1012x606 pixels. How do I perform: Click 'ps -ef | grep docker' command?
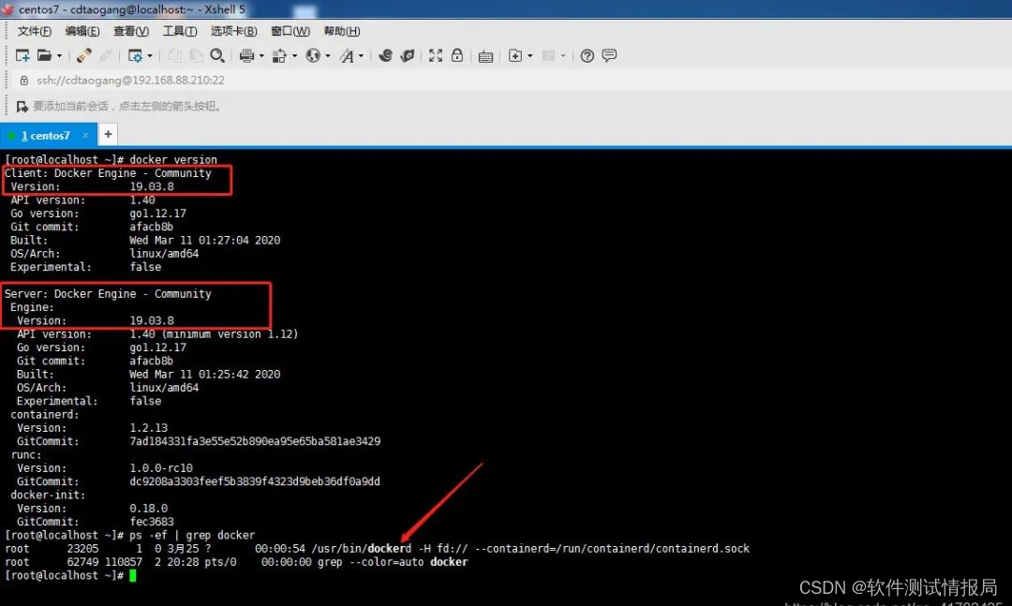[x=192, y=535]
